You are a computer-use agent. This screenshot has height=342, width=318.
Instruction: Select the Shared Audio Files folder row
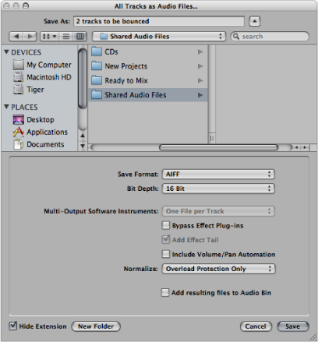click(147, 95)
